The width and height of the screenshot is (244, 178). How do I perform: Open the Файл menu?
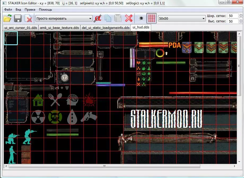pos(8,10)
